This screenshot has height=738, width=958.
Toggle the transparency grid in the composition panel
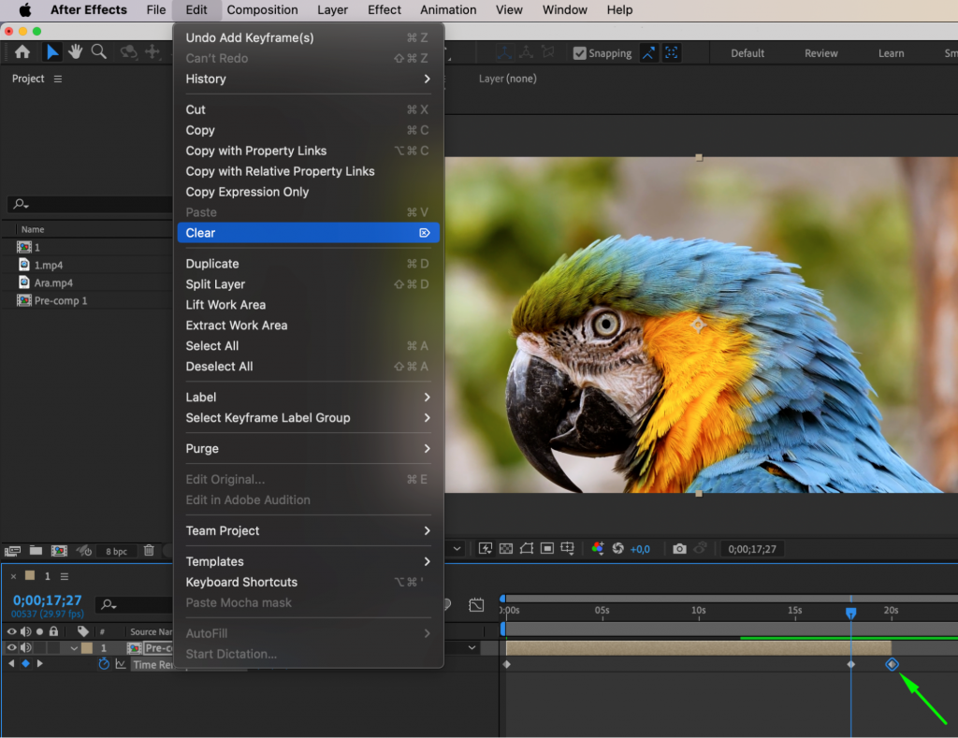click(x=507, y=549)
